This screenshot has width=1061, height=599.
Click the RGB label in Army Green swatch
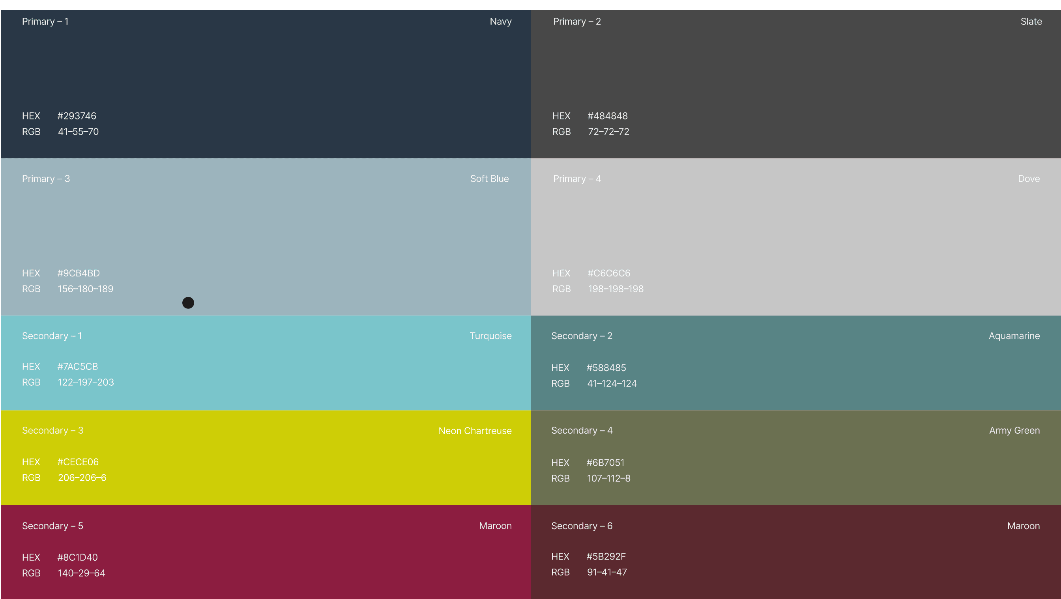click(x=560, y=479)
